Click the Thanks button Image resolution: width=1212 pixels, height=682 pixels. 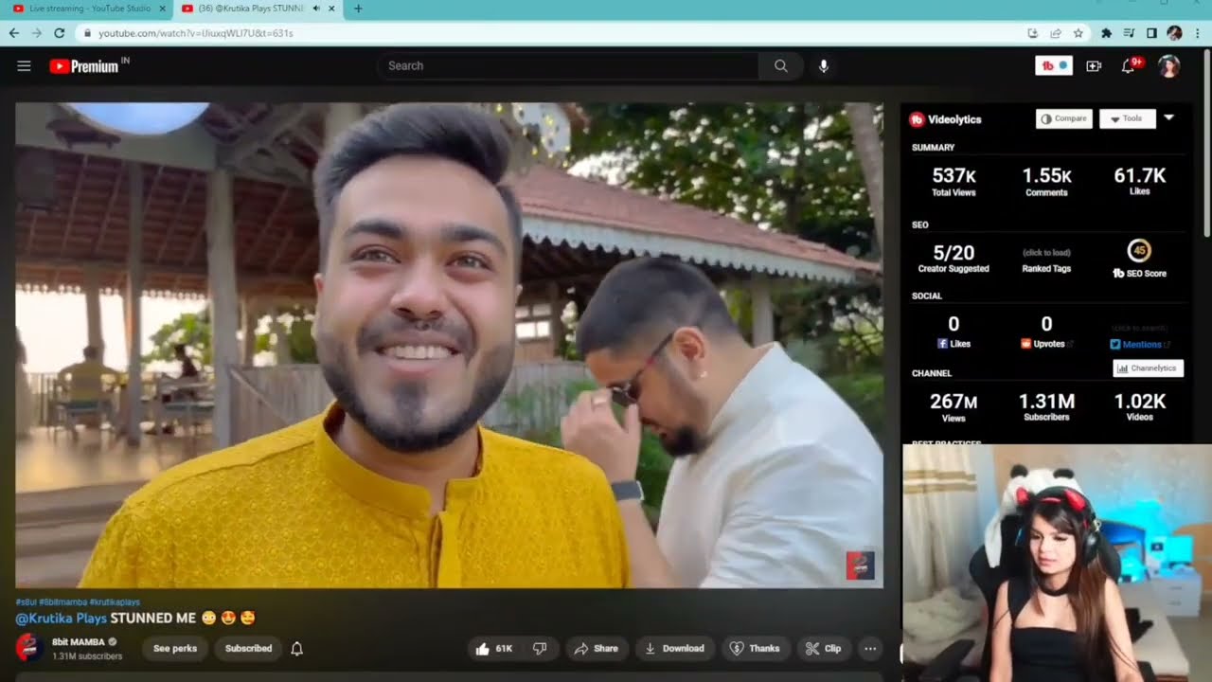(x=755, y=649)
